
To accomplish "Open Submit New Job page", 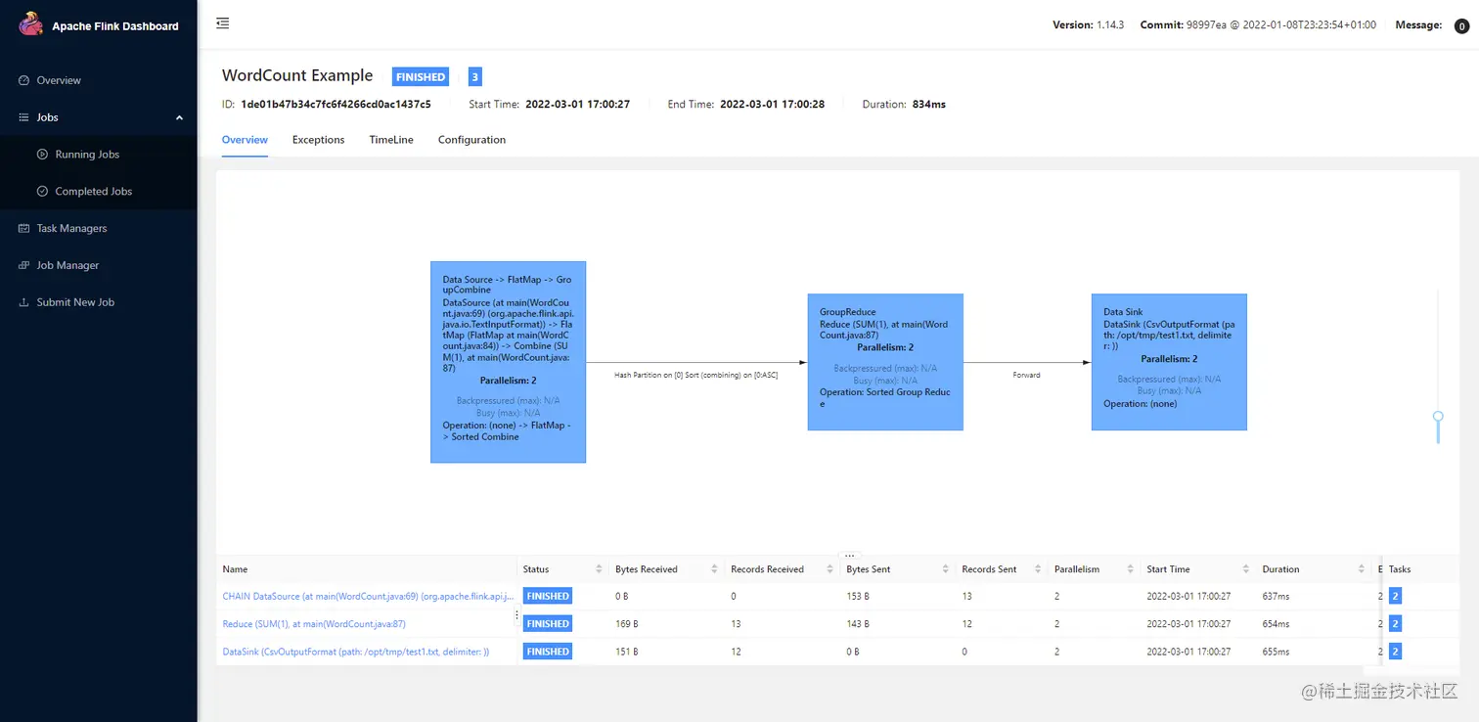I will pos(75,302).
